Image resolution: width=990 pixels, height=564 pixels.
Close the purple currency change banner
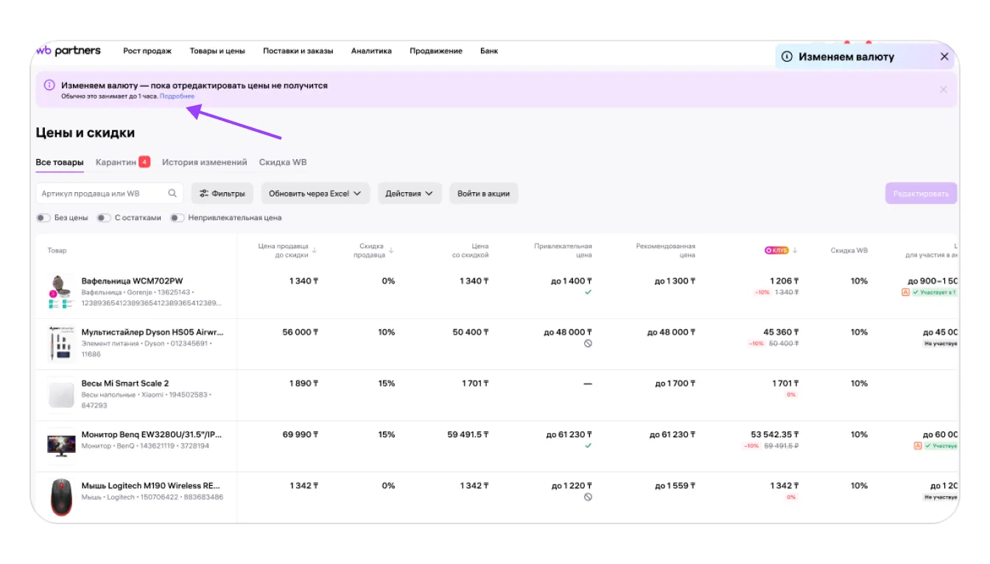(x=943, y=89)
